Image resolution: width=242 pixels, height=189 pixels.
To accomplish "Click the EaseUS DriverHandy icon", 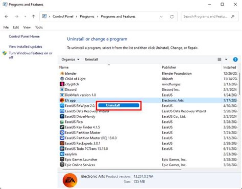I will click(62, 116).
